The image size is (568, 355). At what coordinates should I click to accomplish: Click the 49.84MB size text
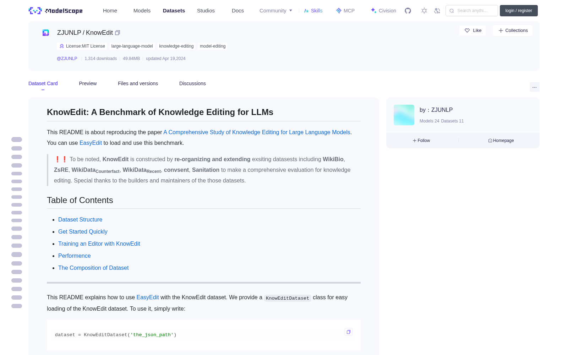[131, 59]
